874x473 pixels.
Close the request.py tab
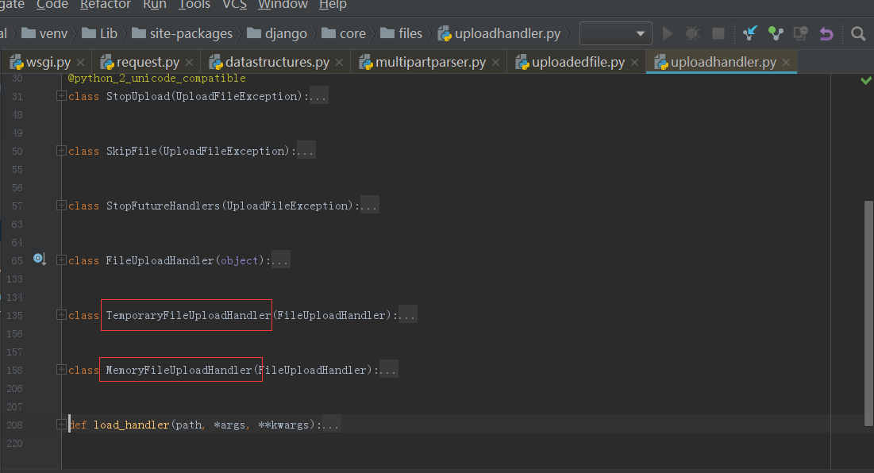click(190, 63)
